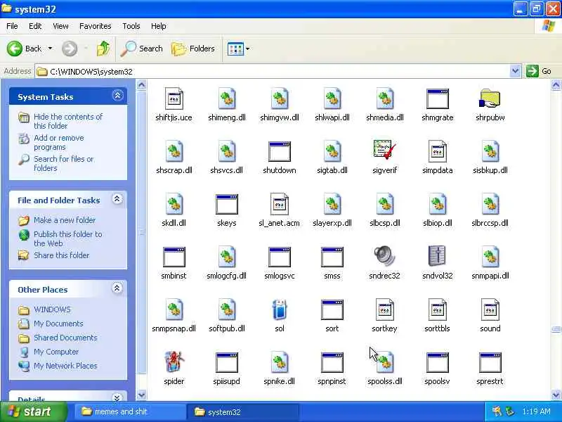Screen dimensions: 562x422
Task: Open the Search pane
Action: pos(142,49)
